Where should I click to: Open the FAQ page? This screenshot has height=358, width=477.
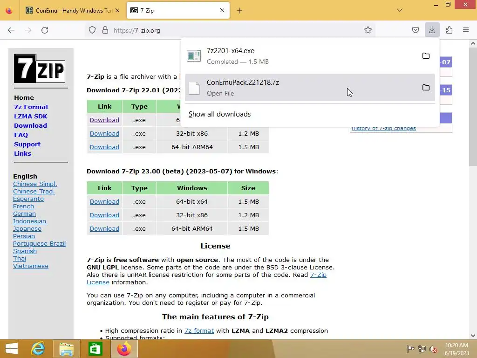[21, 135]
